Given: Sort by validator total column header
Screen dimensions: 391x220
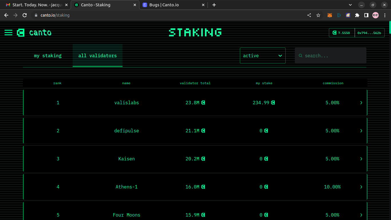Looking at the screenshot, I should click(x=195, y=83).
